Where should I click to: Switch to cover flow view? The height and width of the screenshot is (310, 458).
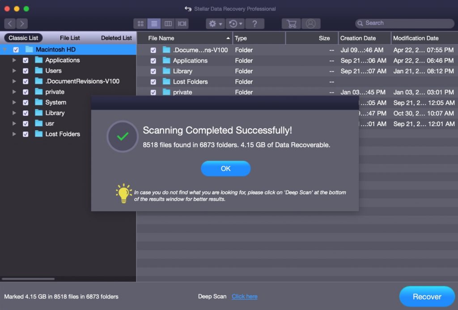click(x=182, y=24)
